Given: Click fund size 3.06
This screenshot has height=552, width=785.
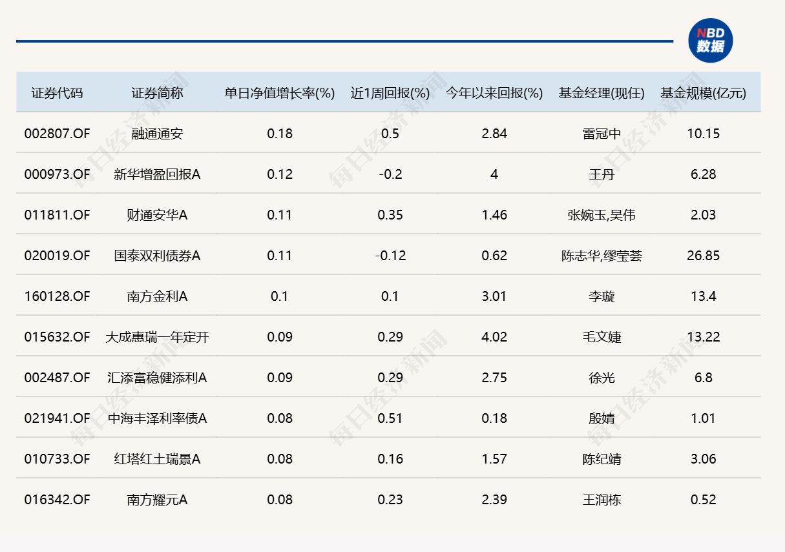Looking at the screenshot, I should pos(703,459).
